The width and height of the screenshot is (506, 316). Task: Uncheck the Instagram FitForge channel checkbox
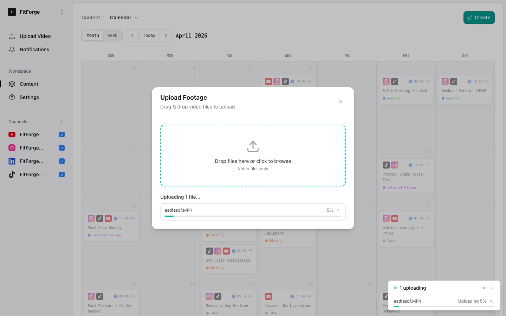pos(62,148)
